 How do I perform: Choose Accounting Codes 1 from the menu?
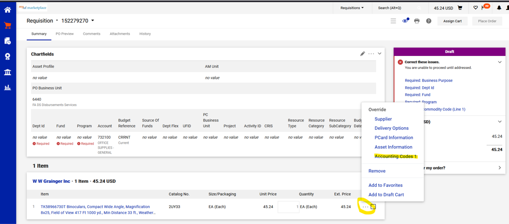395,157
